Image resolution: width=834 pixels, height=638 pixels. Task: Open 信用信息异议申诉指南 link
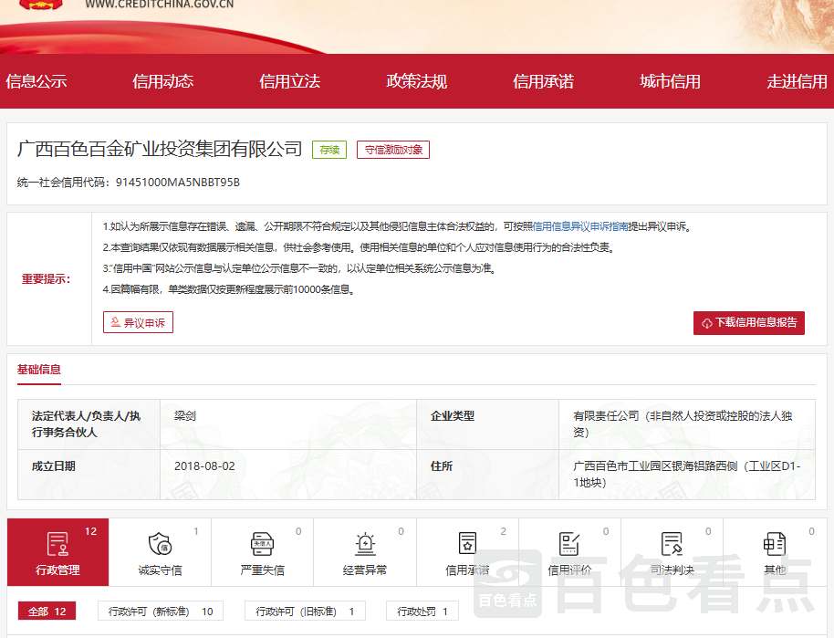click(x=580, y=226)
